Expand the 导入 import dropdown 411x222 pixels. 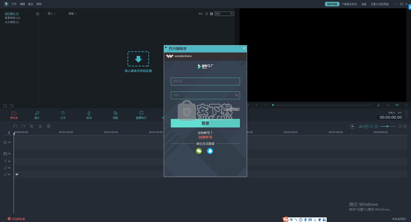(x=51, y=14)
